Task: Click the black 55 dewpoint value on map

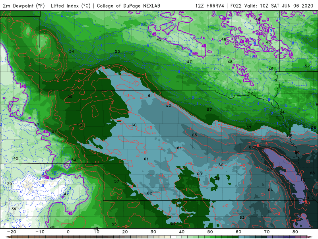Action: (114, 224)
